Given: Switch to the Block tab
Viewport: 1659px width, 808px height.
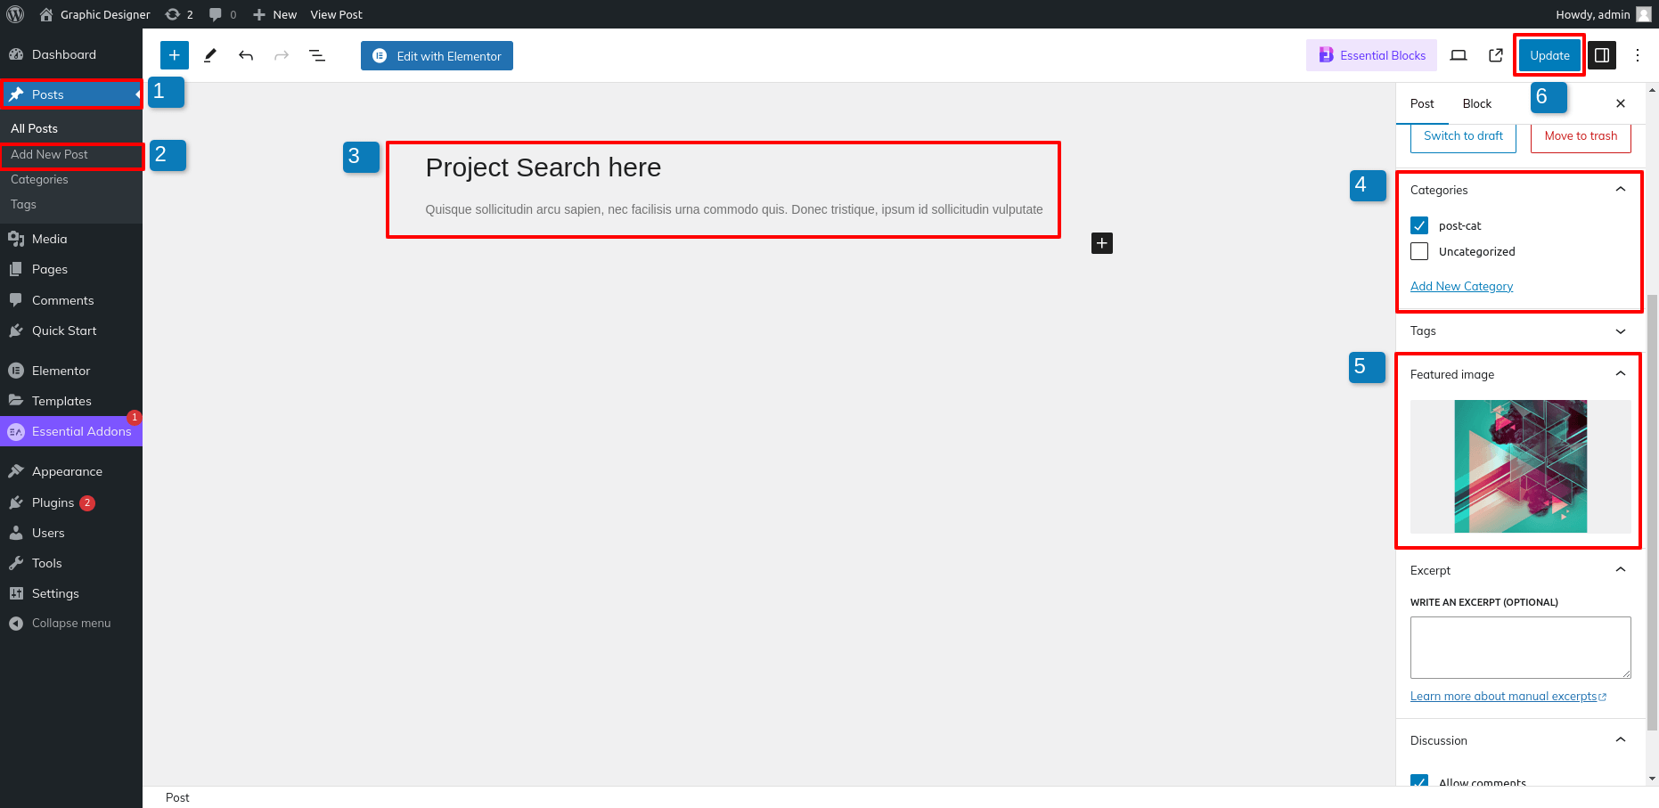Looking at the screenshot, I should click(x=1476, y=103).
